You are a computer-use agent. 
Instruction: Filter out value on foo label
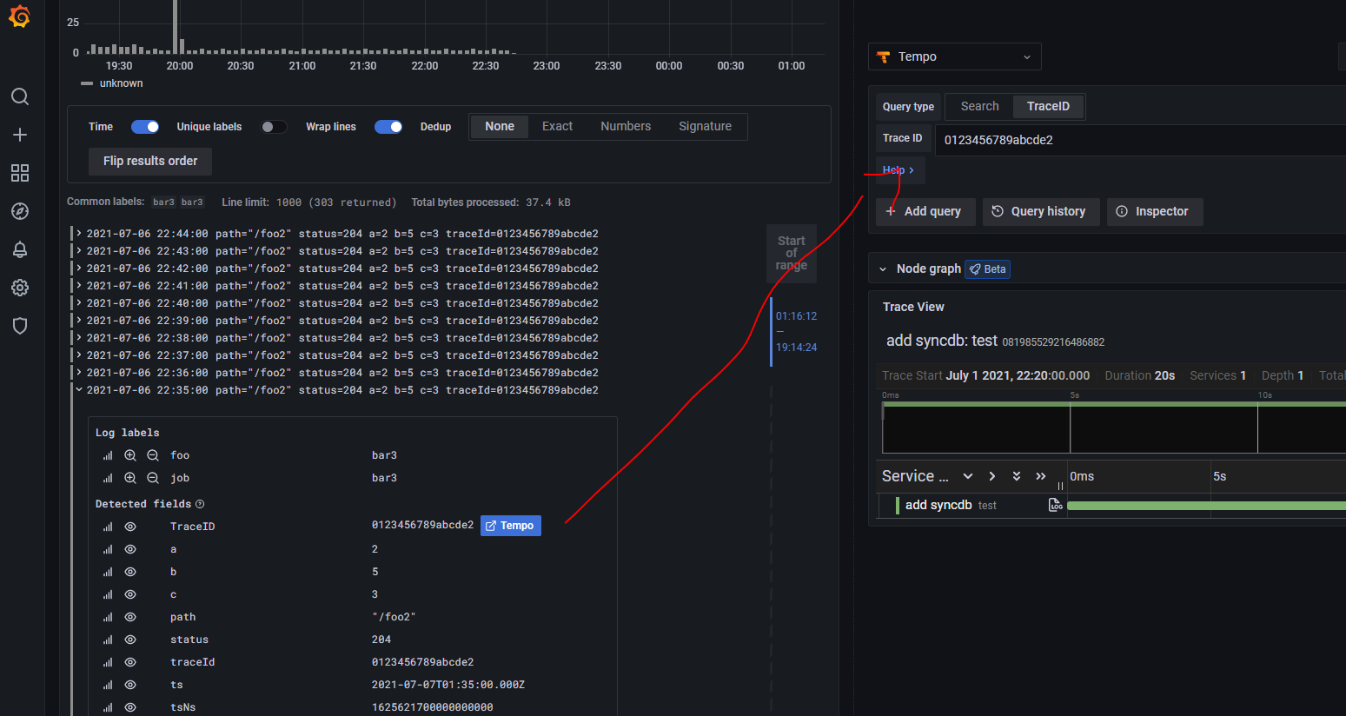153,455
